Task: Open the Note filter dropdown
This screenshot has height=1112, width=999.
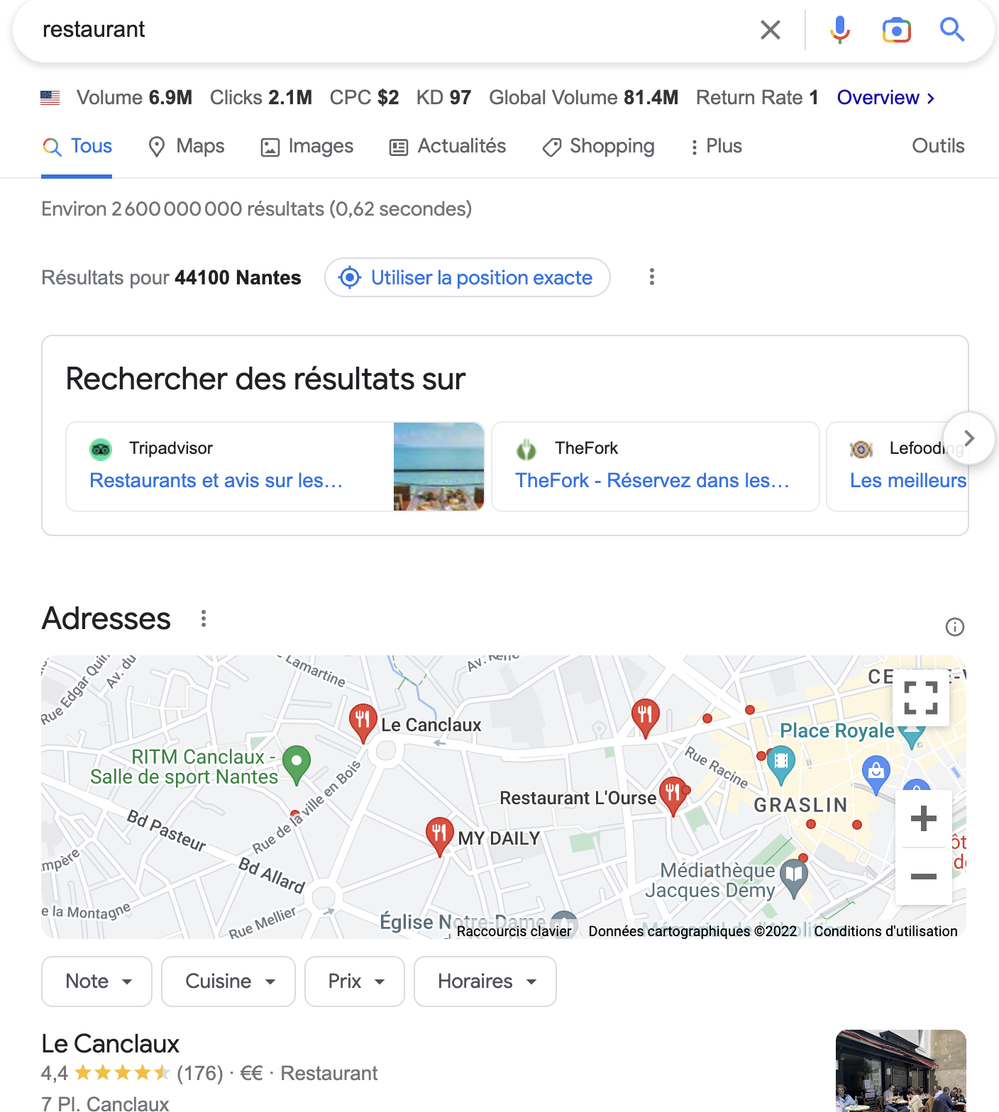Action: (97, 982)
